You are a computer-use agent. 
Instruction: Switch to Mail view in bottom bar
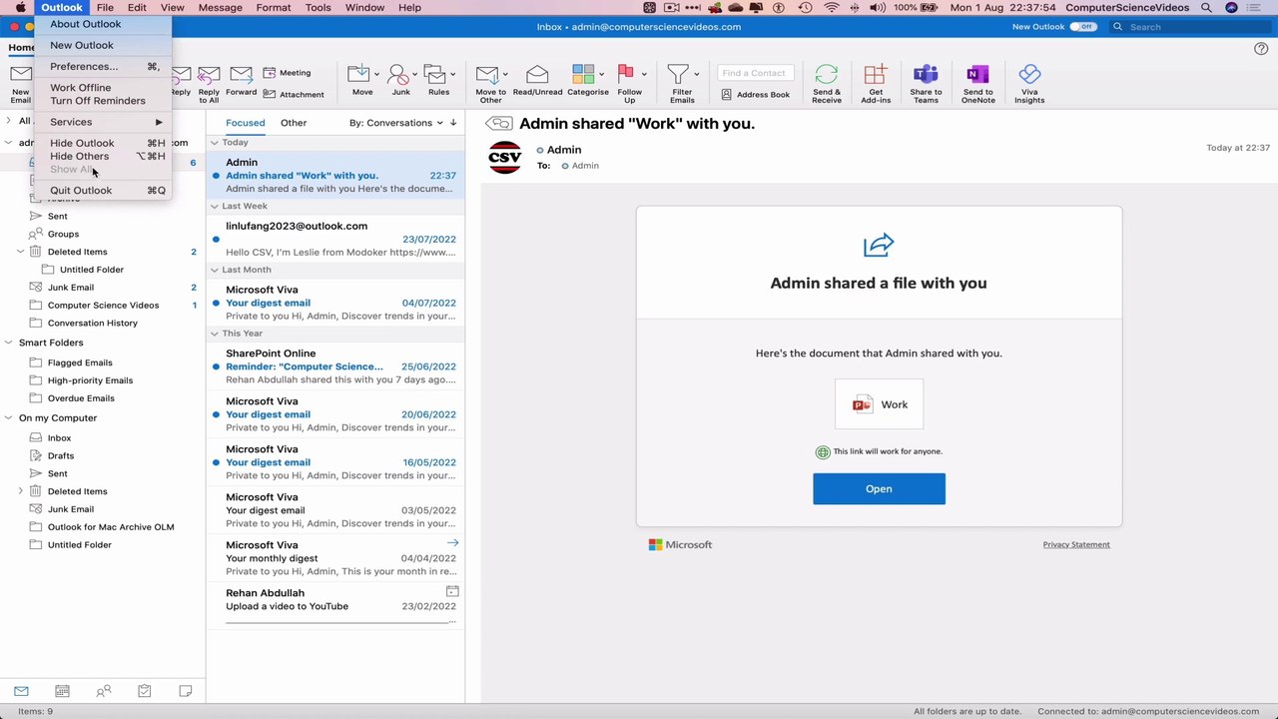pyautogui.click(x=21, y=691)
